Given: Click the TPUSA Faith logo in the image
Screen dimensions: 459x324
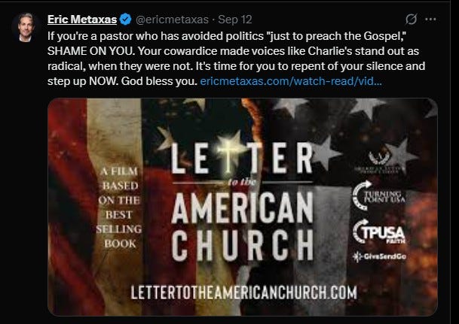Looking at the screenshot, I should tap(379, 232).
